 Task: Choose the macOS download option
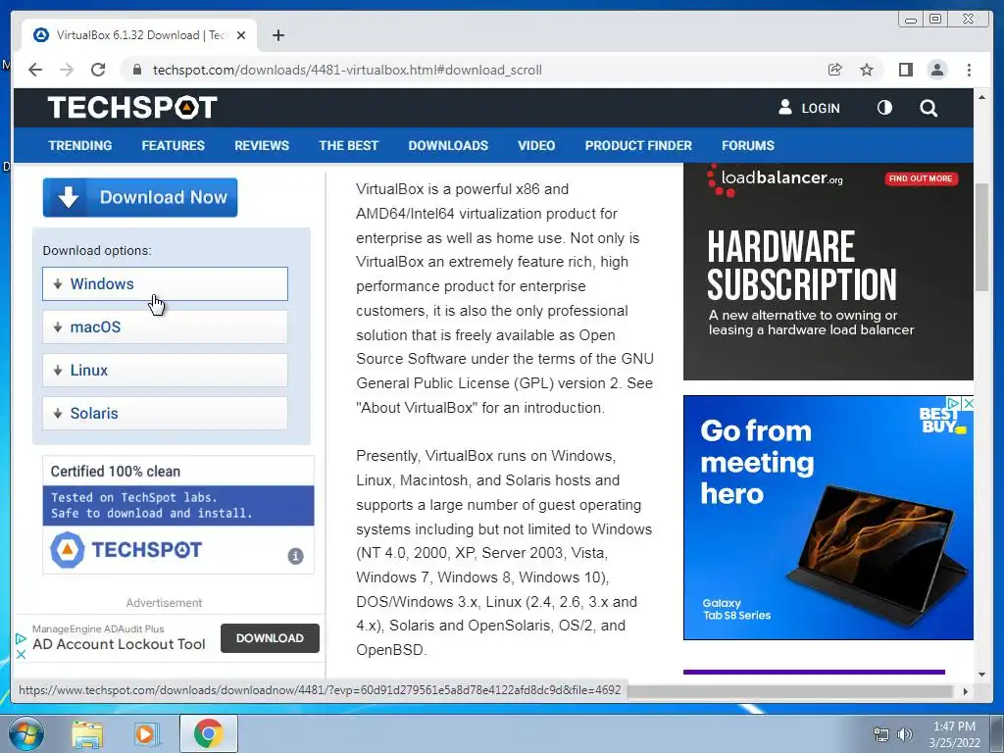click(165, 326)
